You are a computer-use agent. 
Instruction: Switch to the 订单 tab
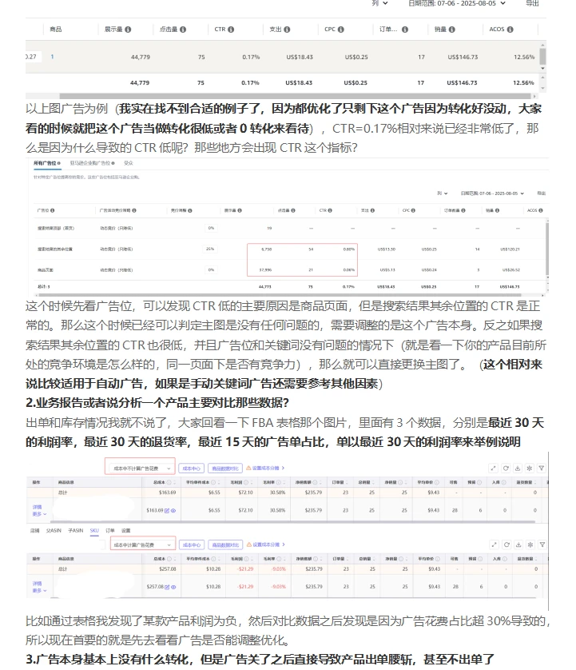click(x=110, y=531)
